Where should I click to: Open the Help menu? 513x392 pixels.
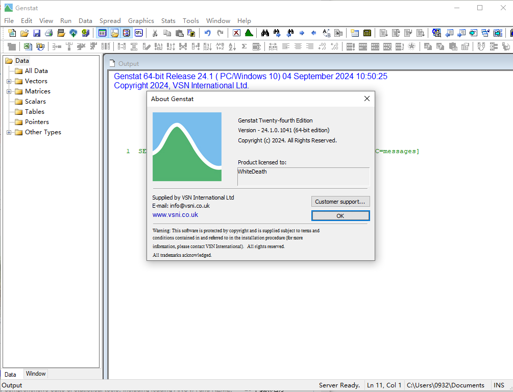click(244, 20)
